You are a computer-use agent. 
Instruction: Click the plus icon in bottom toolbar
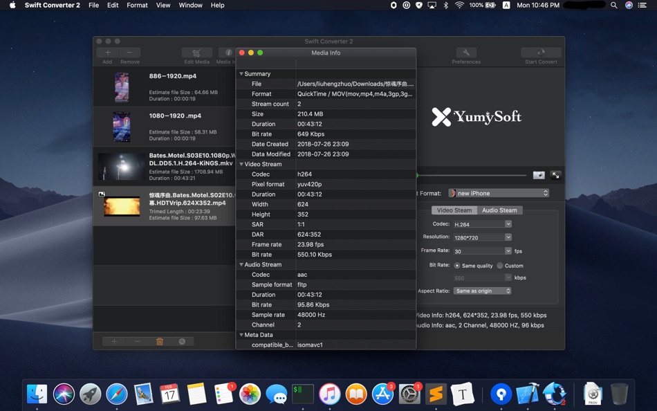tap(114, 341)
